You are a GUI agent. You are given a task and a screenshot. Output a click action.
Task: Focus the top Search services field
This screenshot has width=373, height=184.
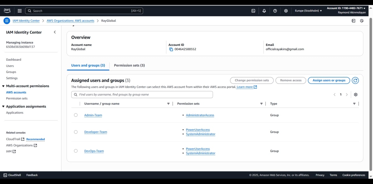coord(84,11)
